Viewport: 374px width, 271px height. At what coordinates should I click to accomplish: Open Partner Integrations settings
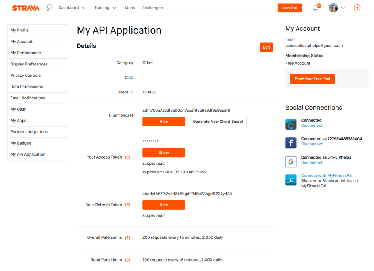[38, 132]
